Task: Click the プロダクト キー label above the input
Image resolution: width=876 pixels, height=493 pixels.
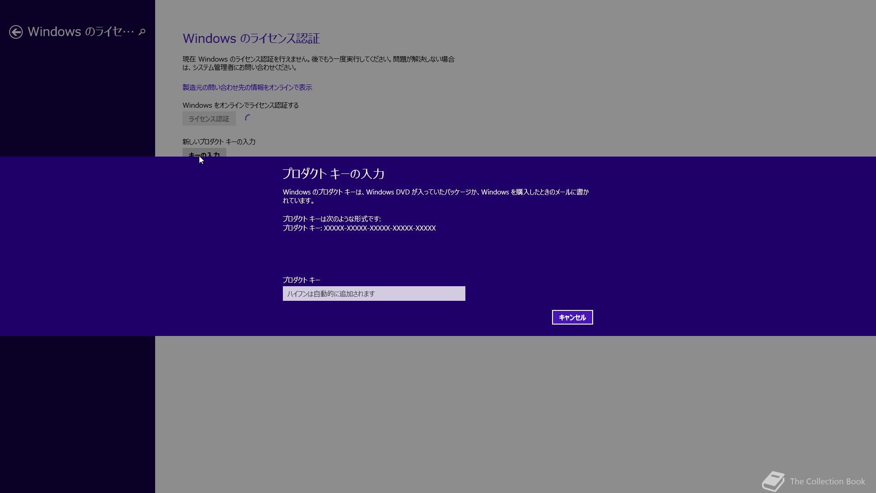Action: [x=302, y=280]
